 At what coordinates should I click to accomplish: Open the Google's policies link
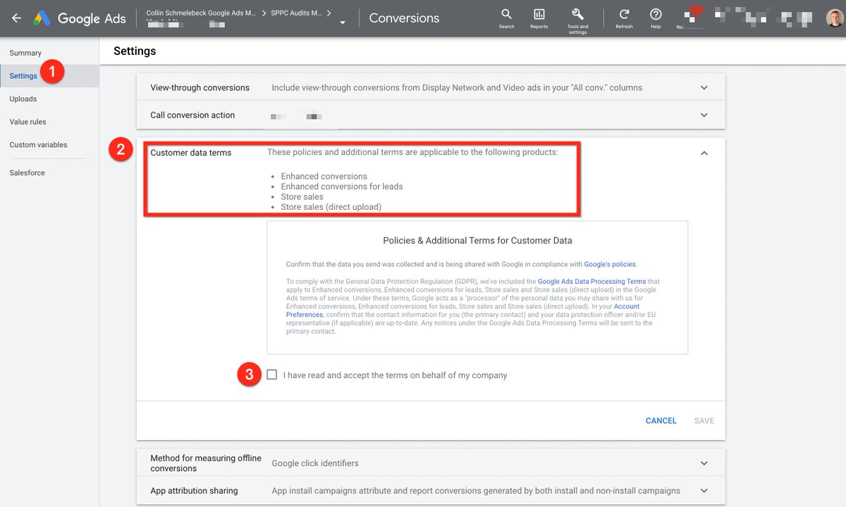pyautogui.click(x=610, y=265)
